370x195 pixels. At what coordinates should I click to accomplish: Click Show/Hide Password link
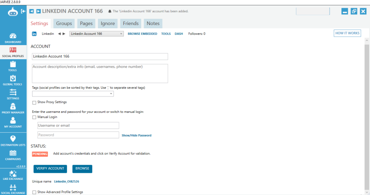click(x=137, y=135)
